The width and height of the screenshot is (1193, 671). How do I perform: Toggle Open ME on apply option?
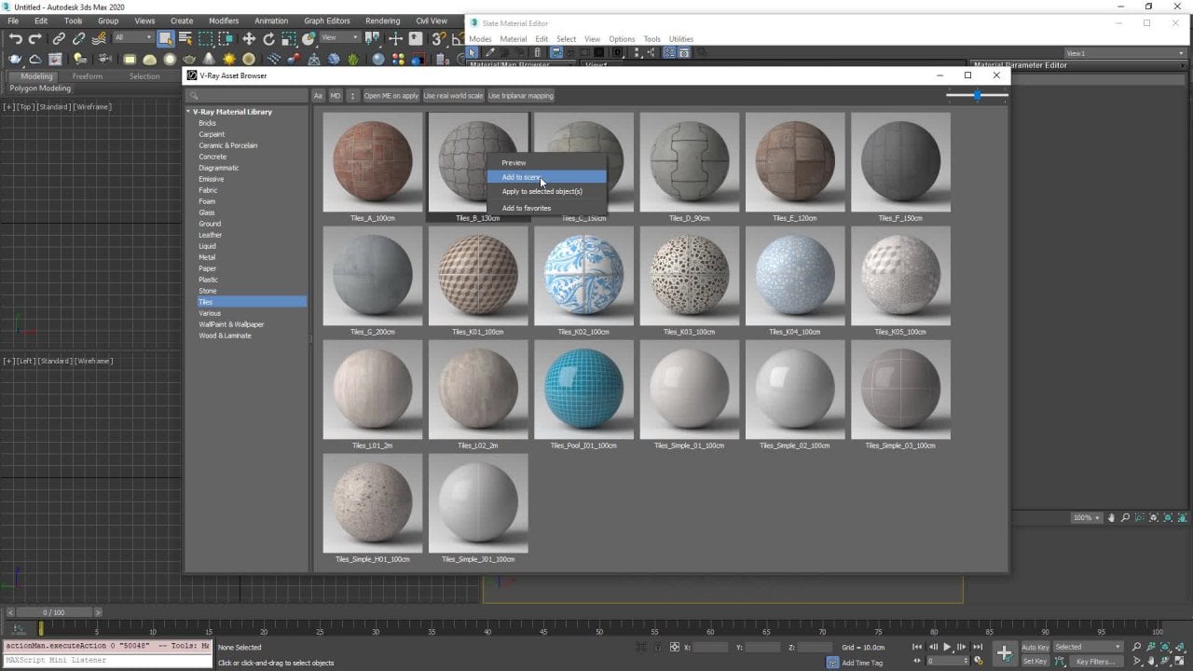pos(391,95)
